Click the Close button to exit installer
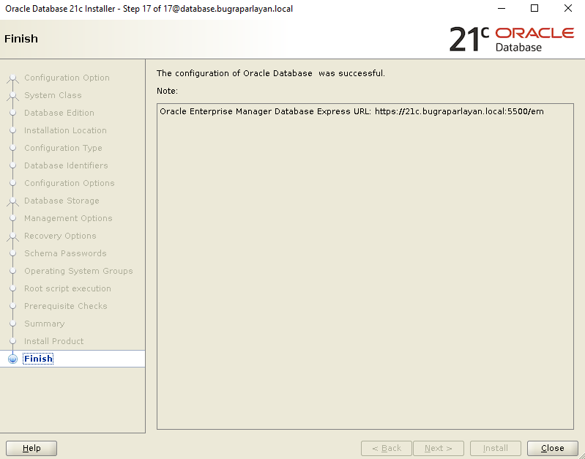585x459 pixels. click(x=552, y=448)
